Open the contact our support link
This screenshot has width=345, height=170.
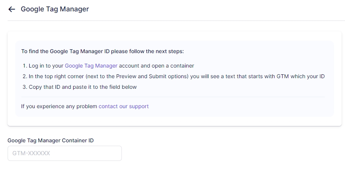[123, 106]
